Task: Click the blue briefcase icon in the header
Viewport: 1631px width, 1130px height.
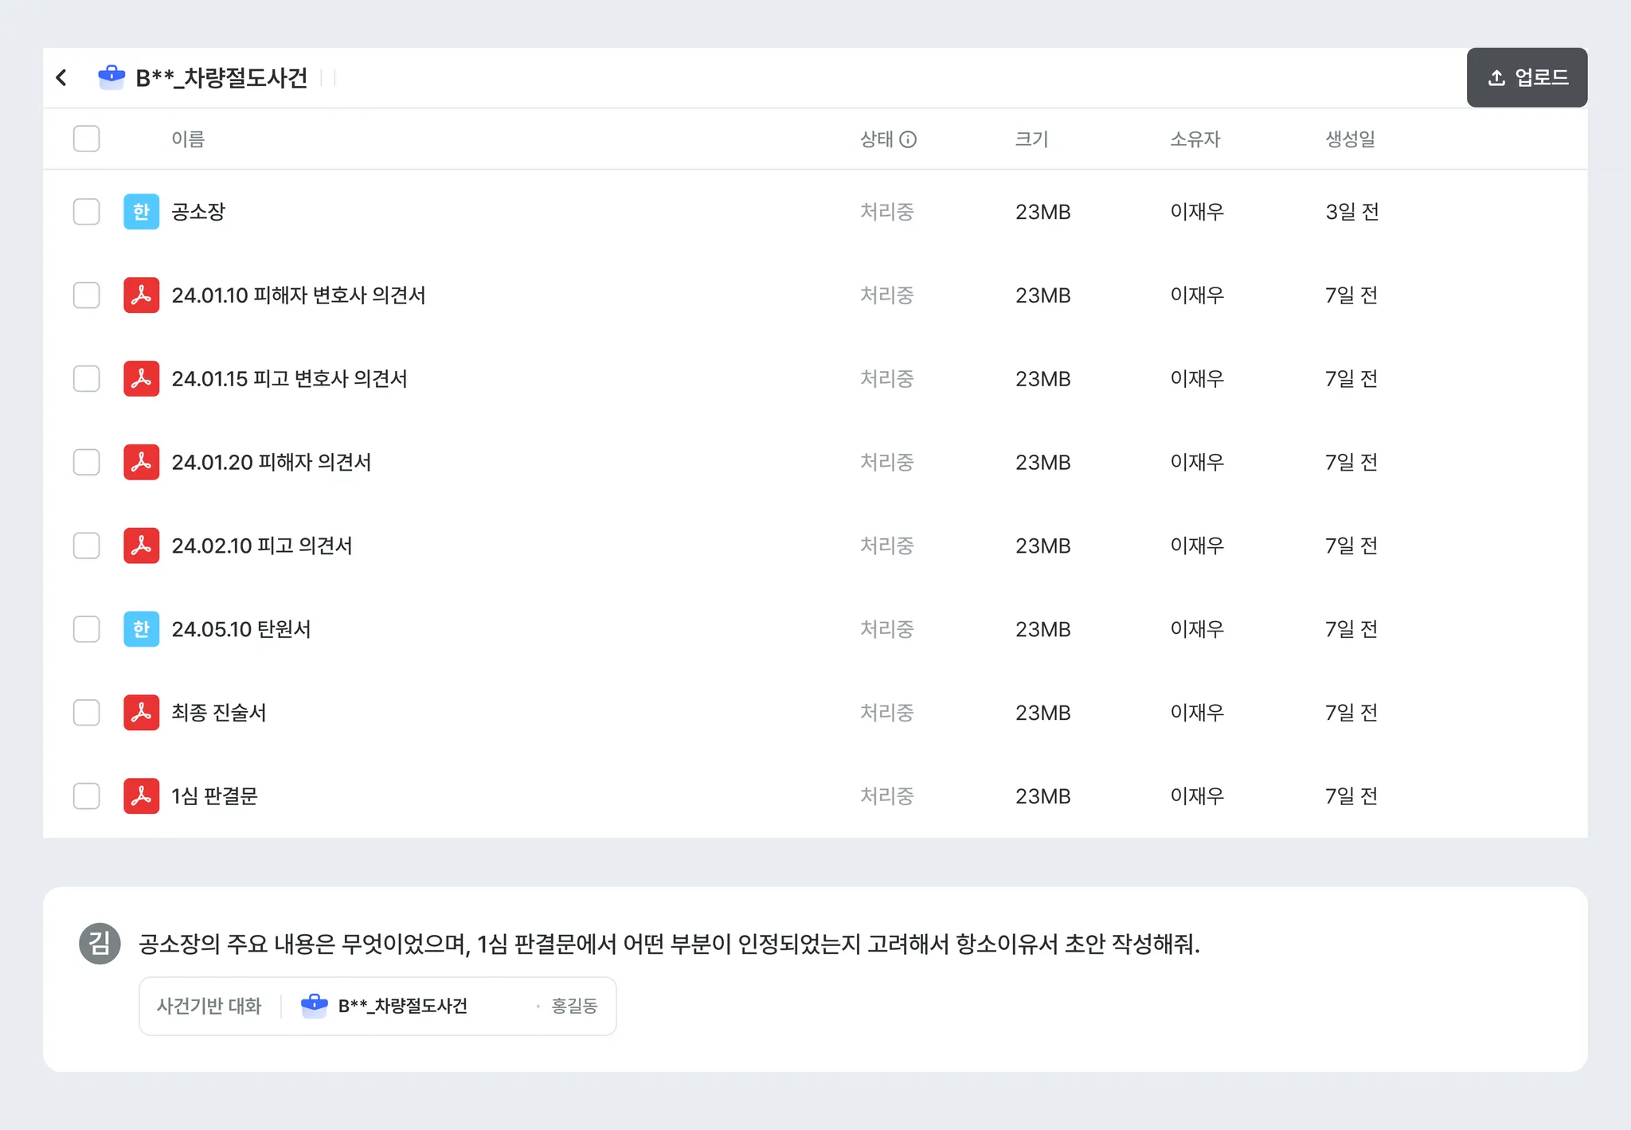Action: pyautogui.click(x=111, y=76)
